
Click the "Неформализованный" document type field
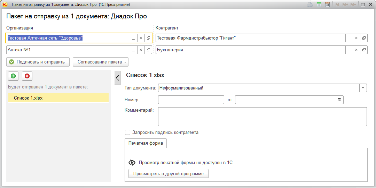259,88
